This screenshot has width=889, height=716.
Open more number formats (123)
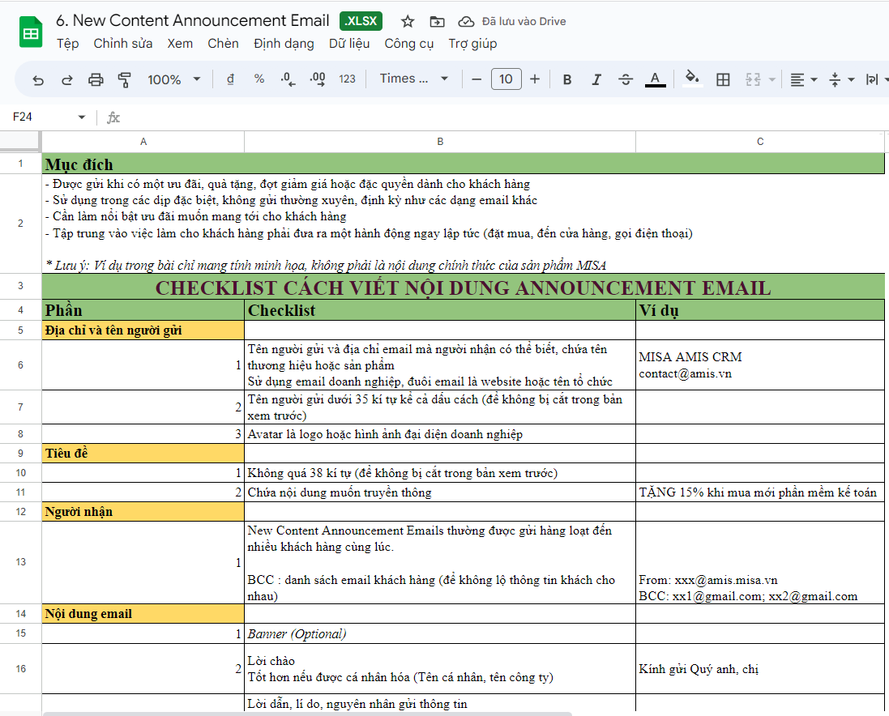347,79
